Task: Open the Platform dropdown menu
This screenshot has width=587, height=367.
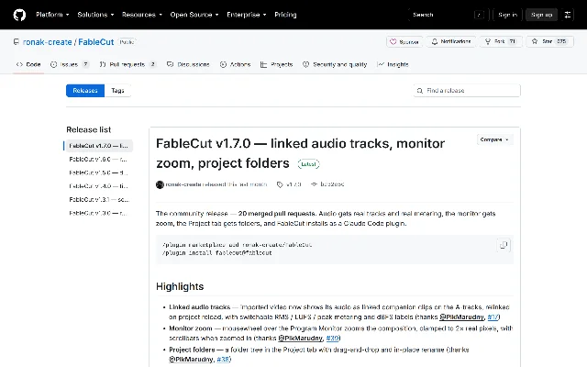Action: pos(52,15)
